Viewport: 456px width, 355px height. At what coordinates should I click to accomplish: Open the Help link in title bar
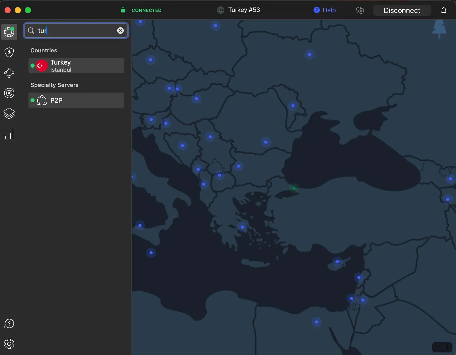tap(329, 10)
